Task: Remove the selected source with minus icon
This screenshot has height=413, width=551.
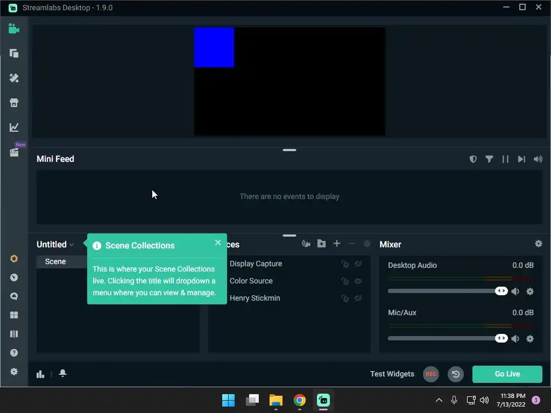Action: point(352,244)
